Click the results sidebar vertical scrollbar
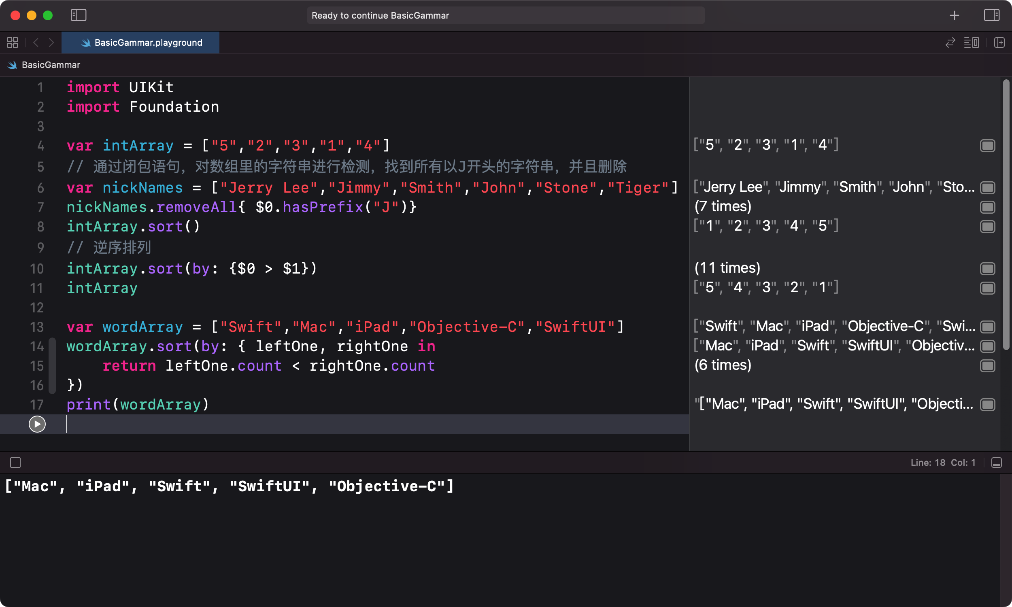 pos(1006,215)
